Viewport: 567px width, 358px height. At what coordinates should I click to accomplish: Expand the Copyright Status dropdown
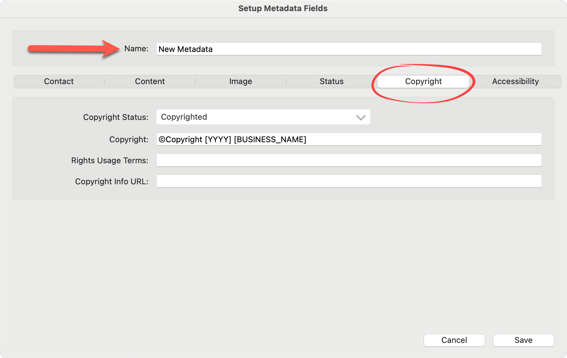tap(263, 117)
